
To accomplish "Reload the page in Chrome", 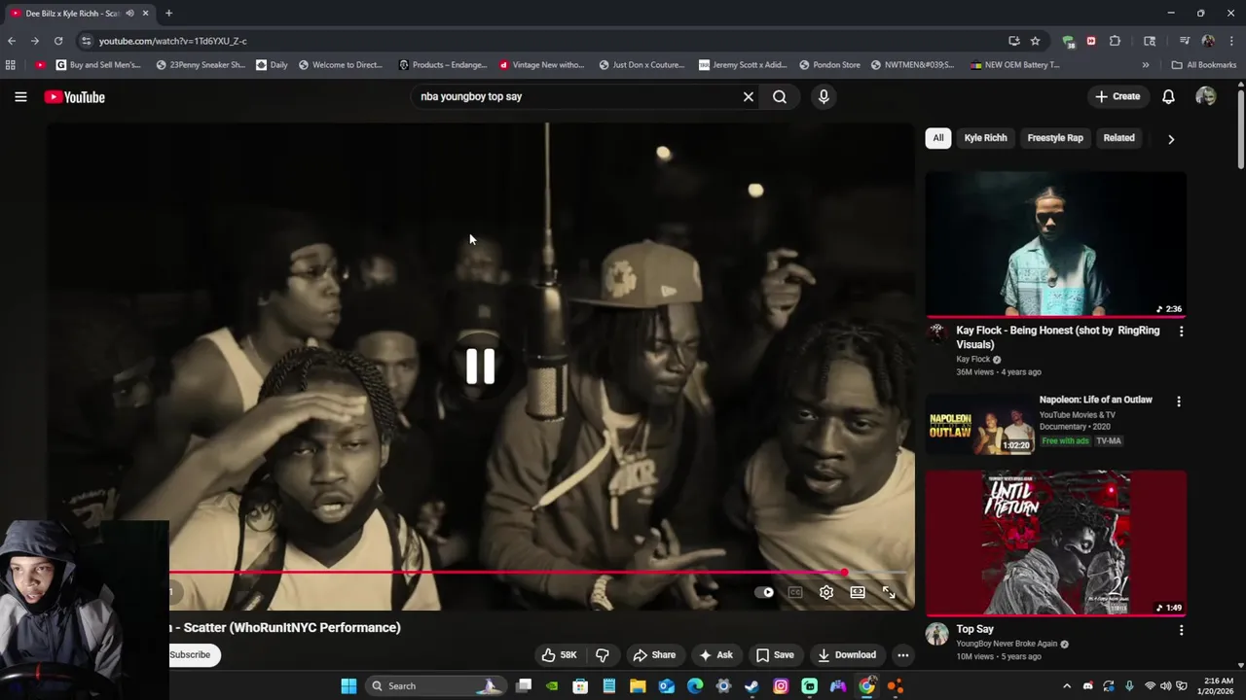I will coord(58,41).
